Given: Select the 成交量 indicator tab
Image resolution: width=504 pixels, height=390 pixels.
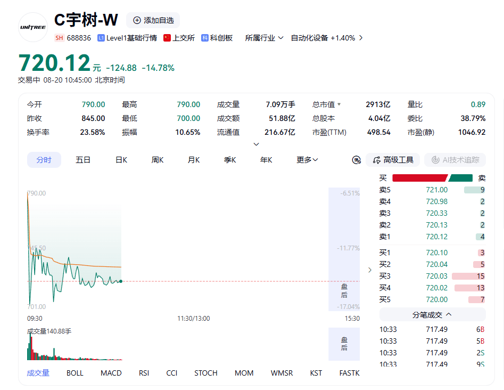Looking at the screenshot, I should click(38, 373).
